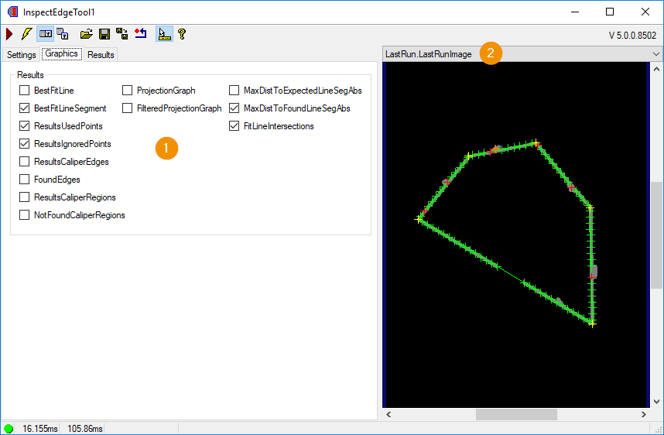This screenshot has width=664, height=435.
Task: Open the floating image window icon
Action: (63, 34)
